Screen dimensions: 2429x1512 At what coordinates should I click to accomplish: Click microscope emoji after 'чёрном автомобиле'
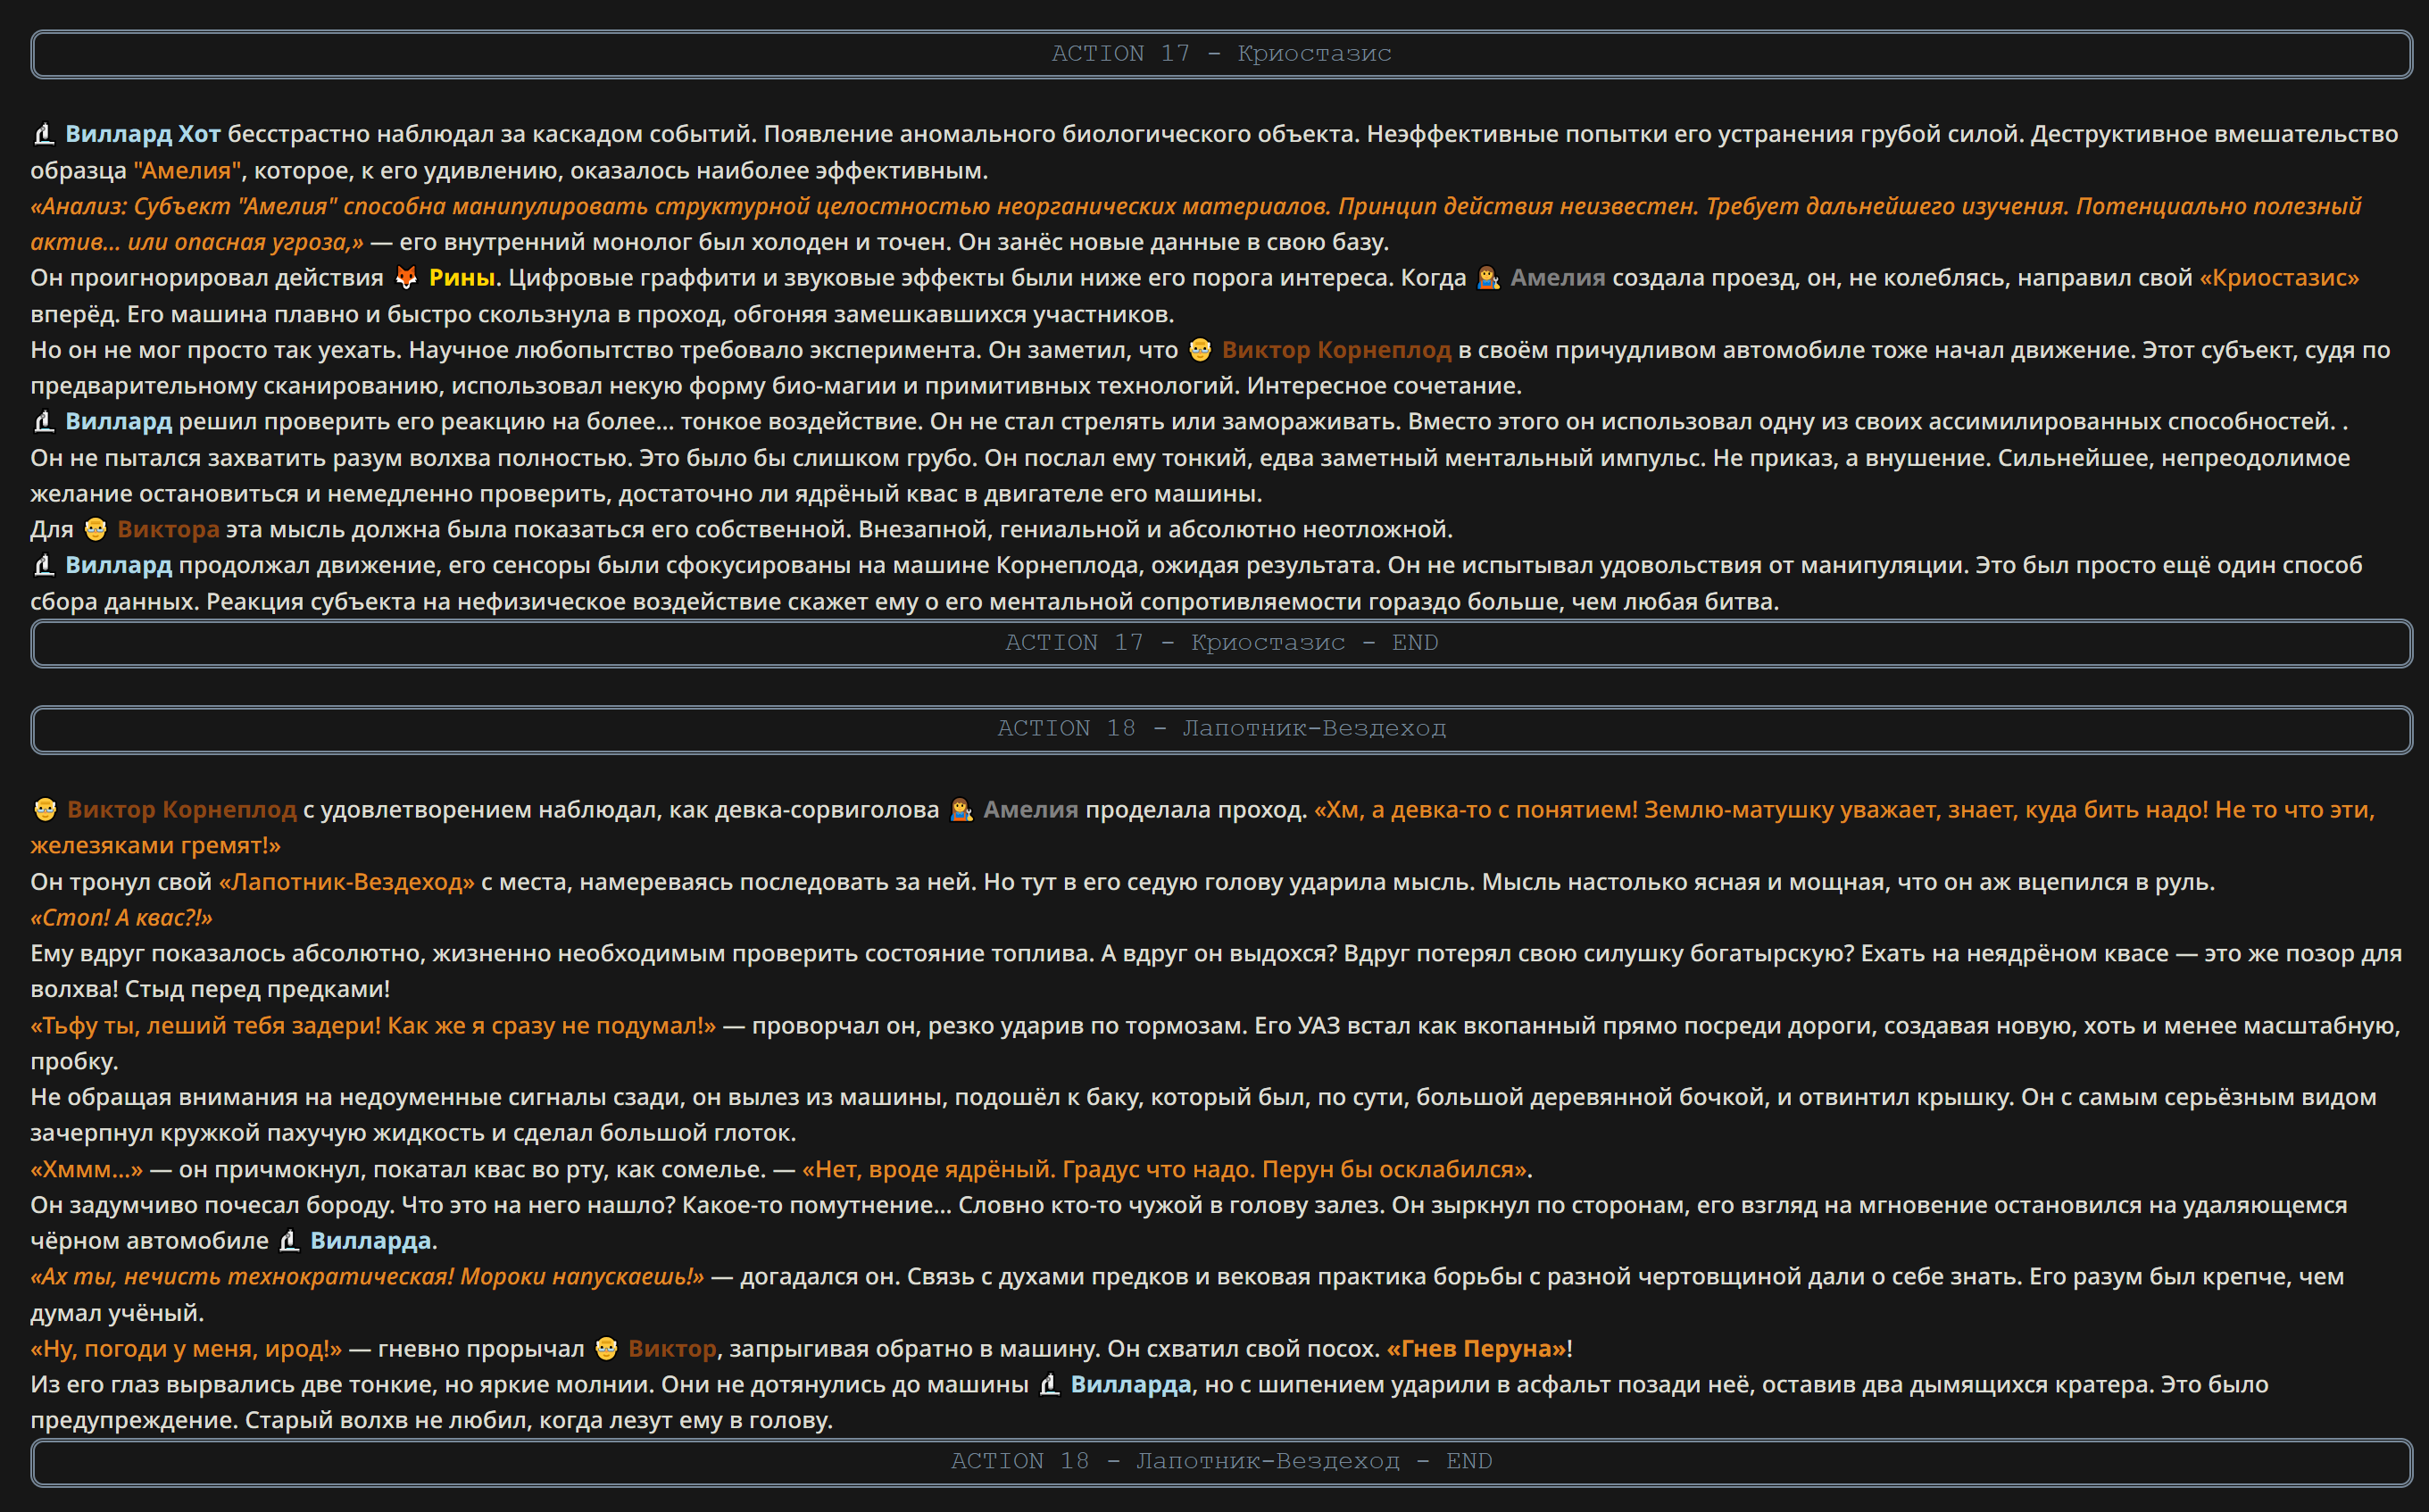click(289, 1240)
